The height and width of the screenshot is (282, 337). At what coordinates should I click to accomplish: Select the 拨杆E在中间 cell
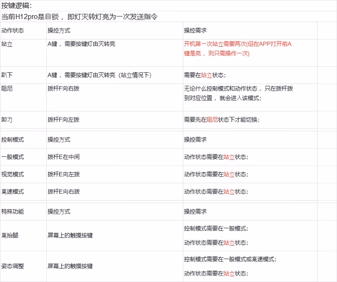point(63,157)
